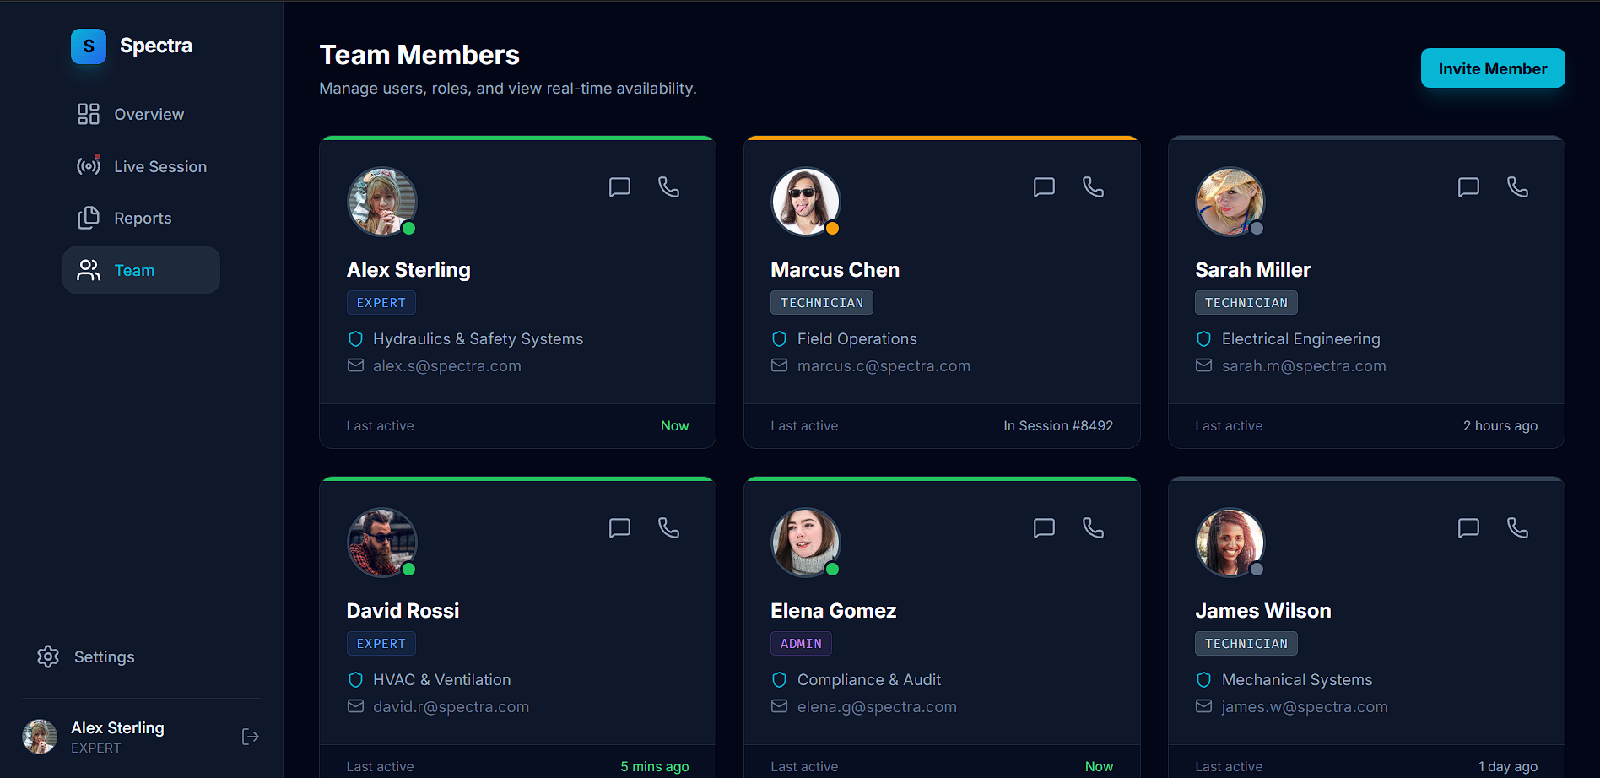1600x778 pixels.
Task: Click Alex Sterling's card avatar
Action: [382, 202]
